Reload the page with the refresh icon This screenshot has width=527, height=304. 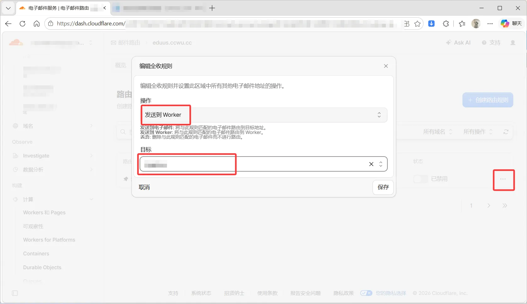[x=23, y=24]
